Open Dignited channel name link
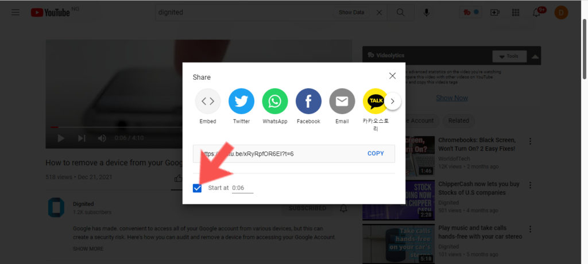Screen dimensions: 588x264 83,204
